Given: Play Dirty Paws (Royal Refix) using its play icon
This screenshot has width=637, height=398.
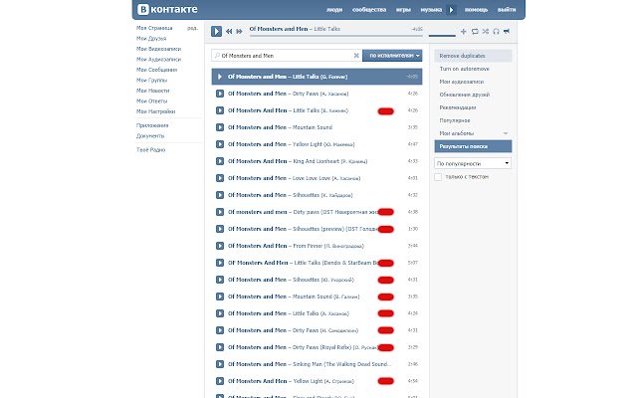Looking at the screenshot, I should [220, 347].
